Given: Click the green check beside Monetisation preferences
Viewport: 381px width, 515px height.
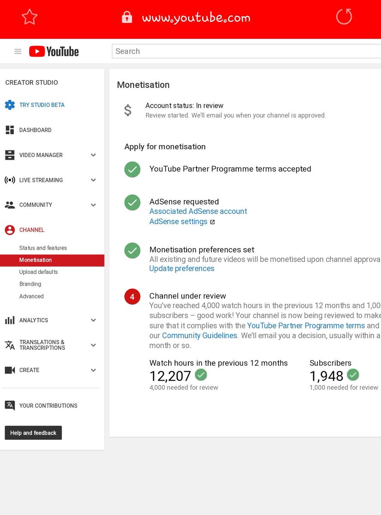Looking at the screenshot, I should point(132,251).
